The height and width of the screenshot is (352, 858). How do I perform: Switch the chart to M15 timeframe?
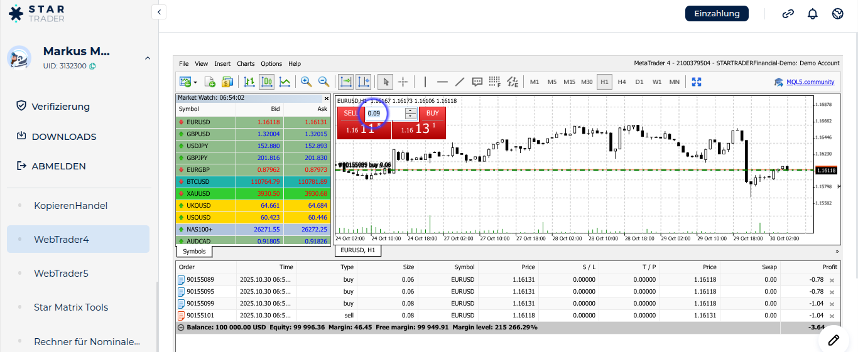point(569,82)
